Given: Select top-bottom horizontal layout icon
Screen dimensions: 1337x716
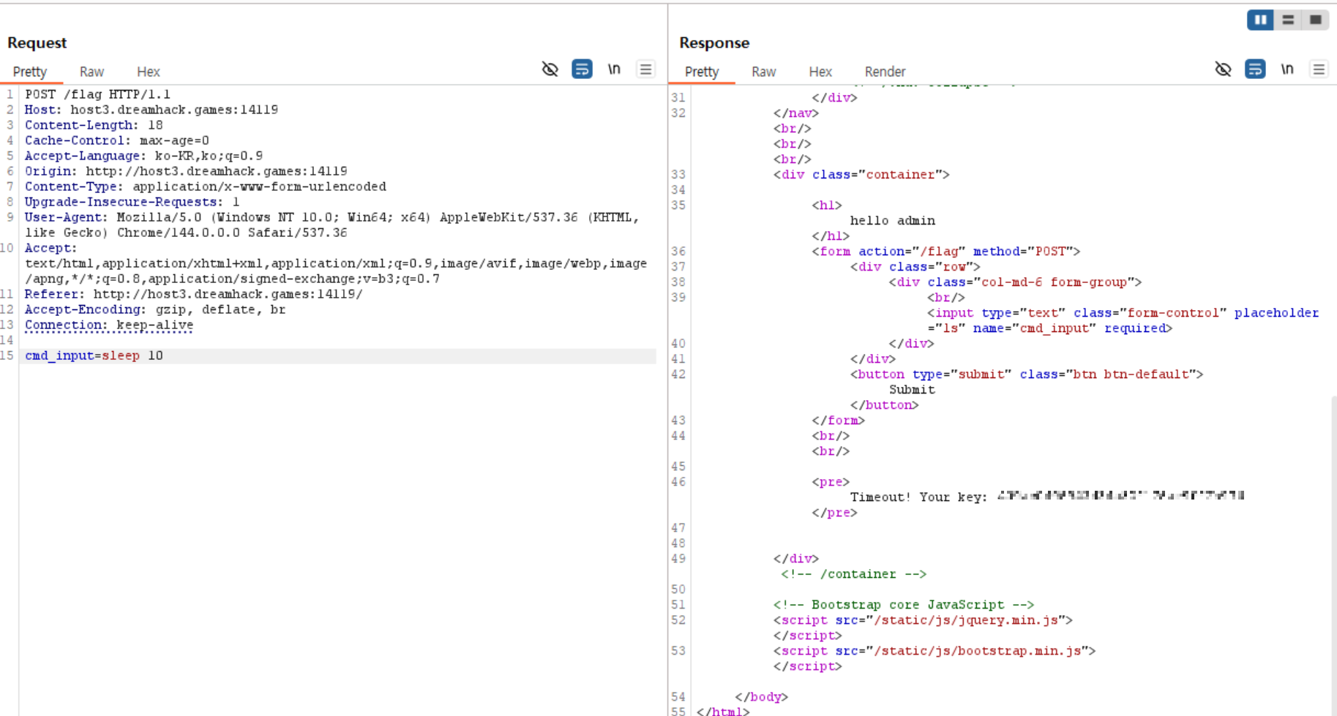Looking at the screenshot, I should (1288, 20).
